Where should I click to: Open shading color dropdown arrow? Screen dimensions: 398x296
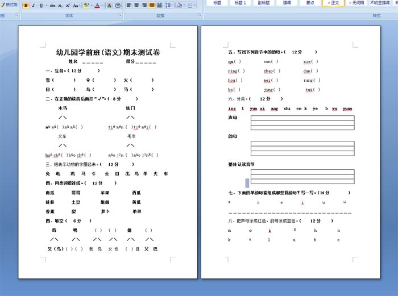pos(184,5)
